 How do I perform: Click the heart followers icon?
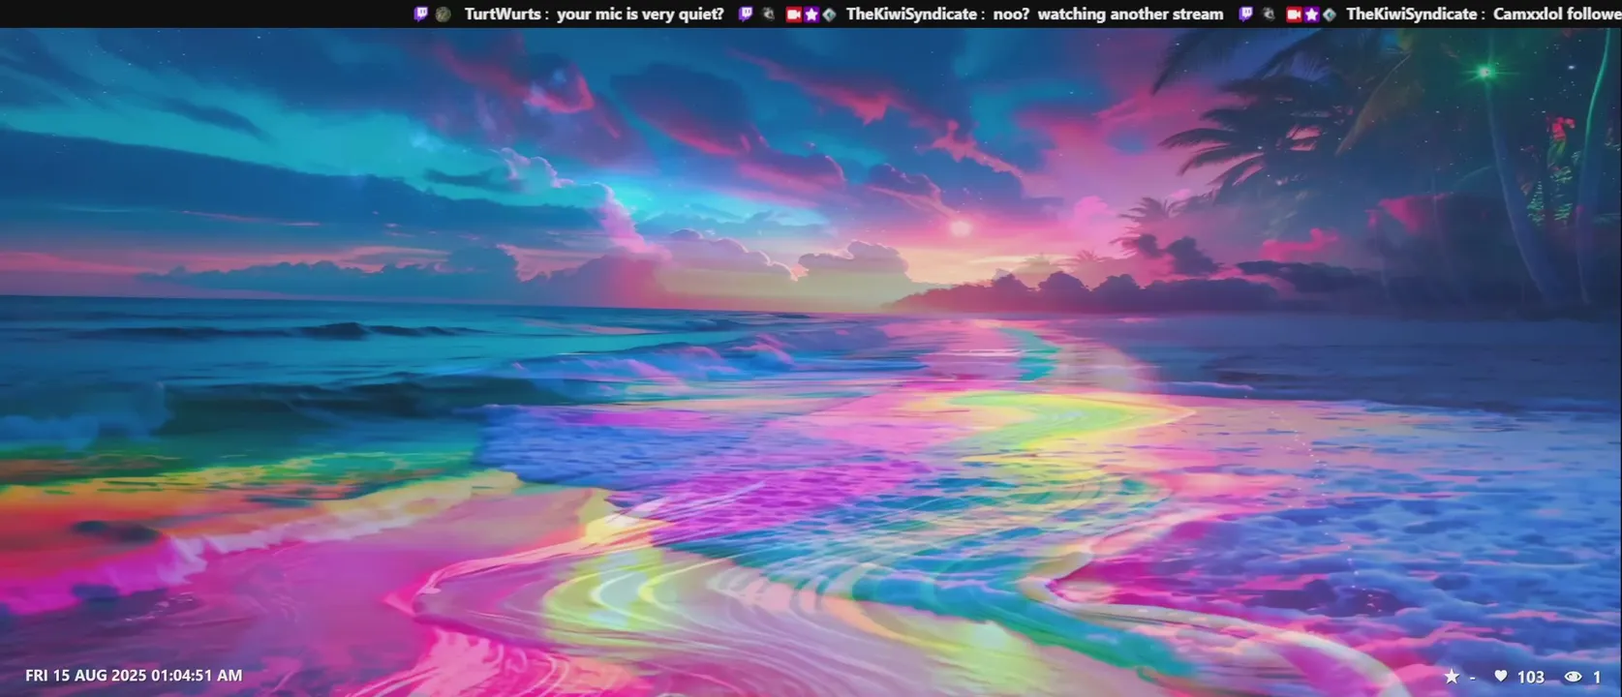(1501, 677)
